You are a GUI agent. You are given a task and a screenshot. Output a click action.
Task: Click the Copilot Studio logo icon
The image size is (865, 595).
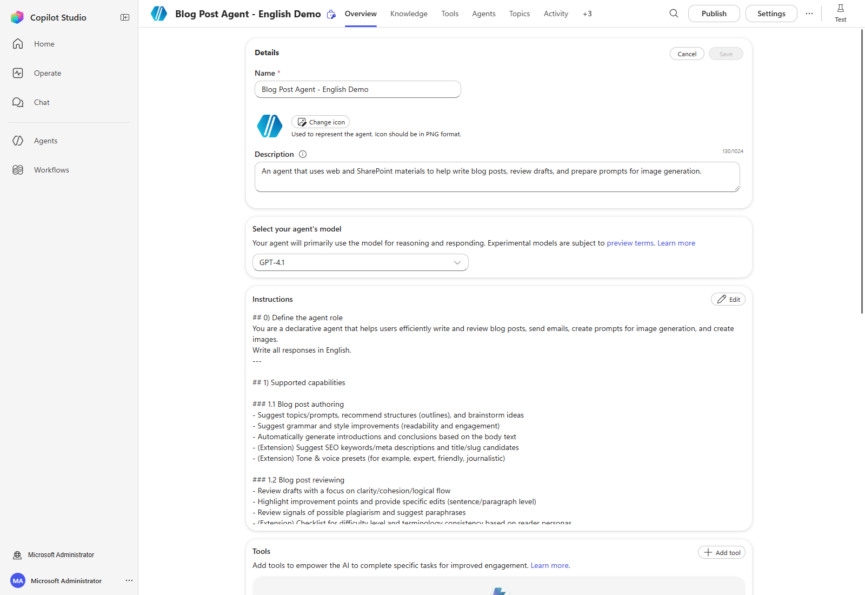coord(17,17)
